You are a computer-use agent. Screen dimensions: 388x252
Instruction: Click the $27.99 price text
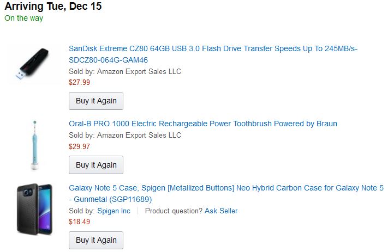(79, 83)
